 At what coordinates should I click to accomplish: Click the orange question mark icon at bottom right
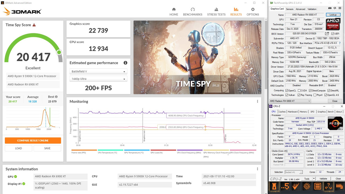[328, 186]
